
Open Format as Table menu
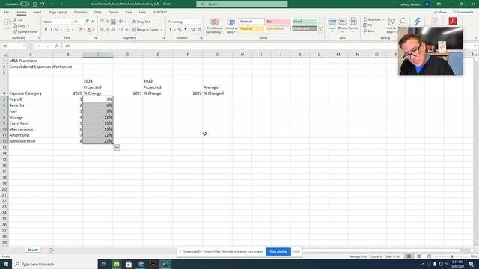pos(231,25)
